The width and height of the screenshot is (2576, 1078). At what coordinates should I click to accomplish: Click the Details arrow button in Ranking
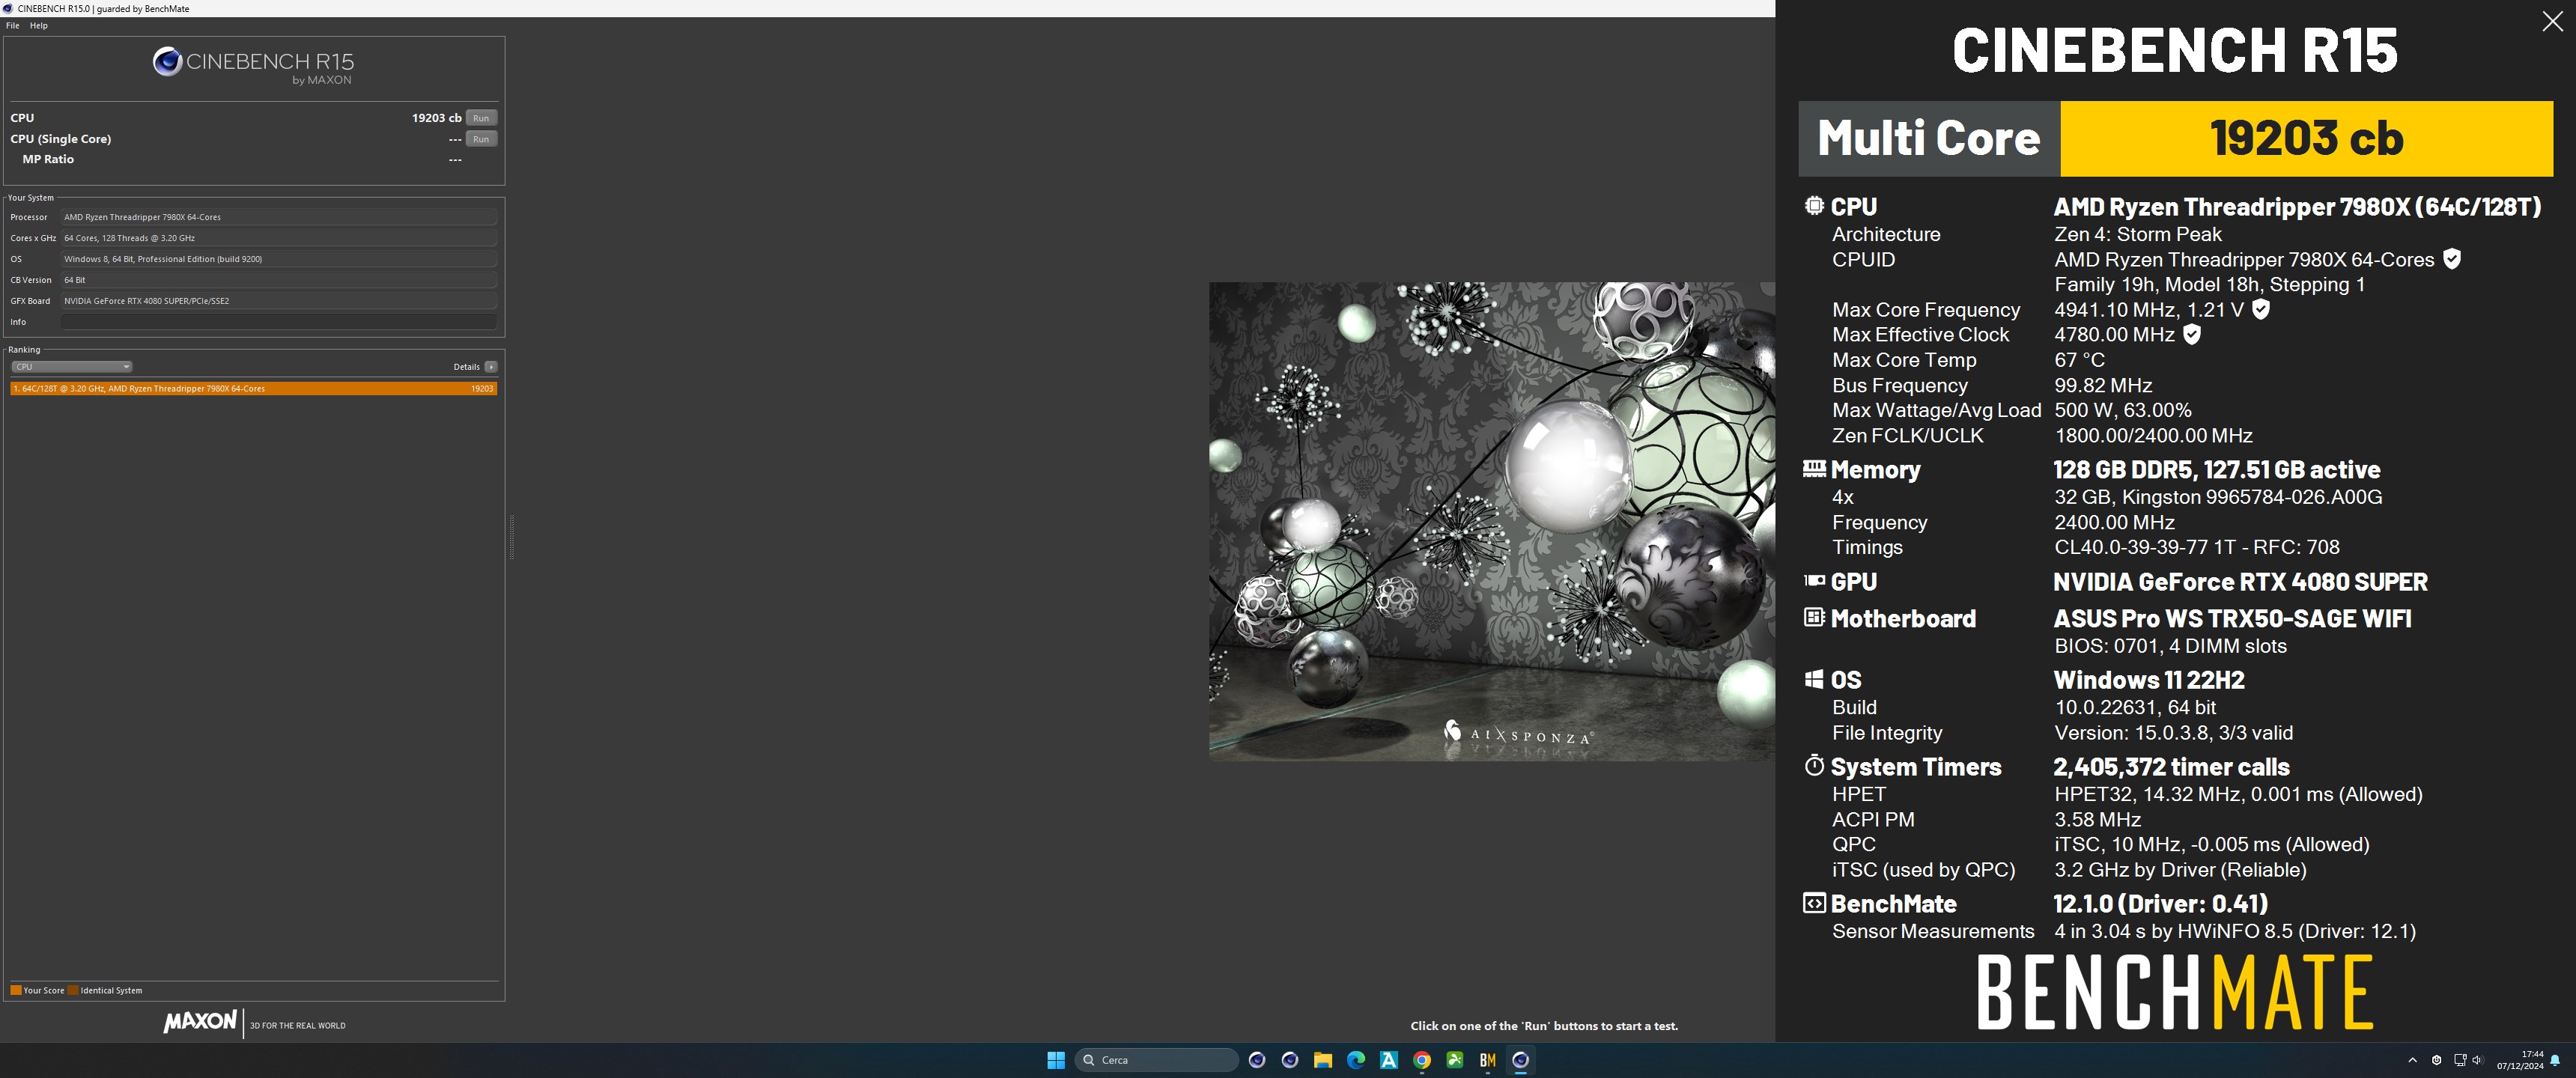coord(491,367)
